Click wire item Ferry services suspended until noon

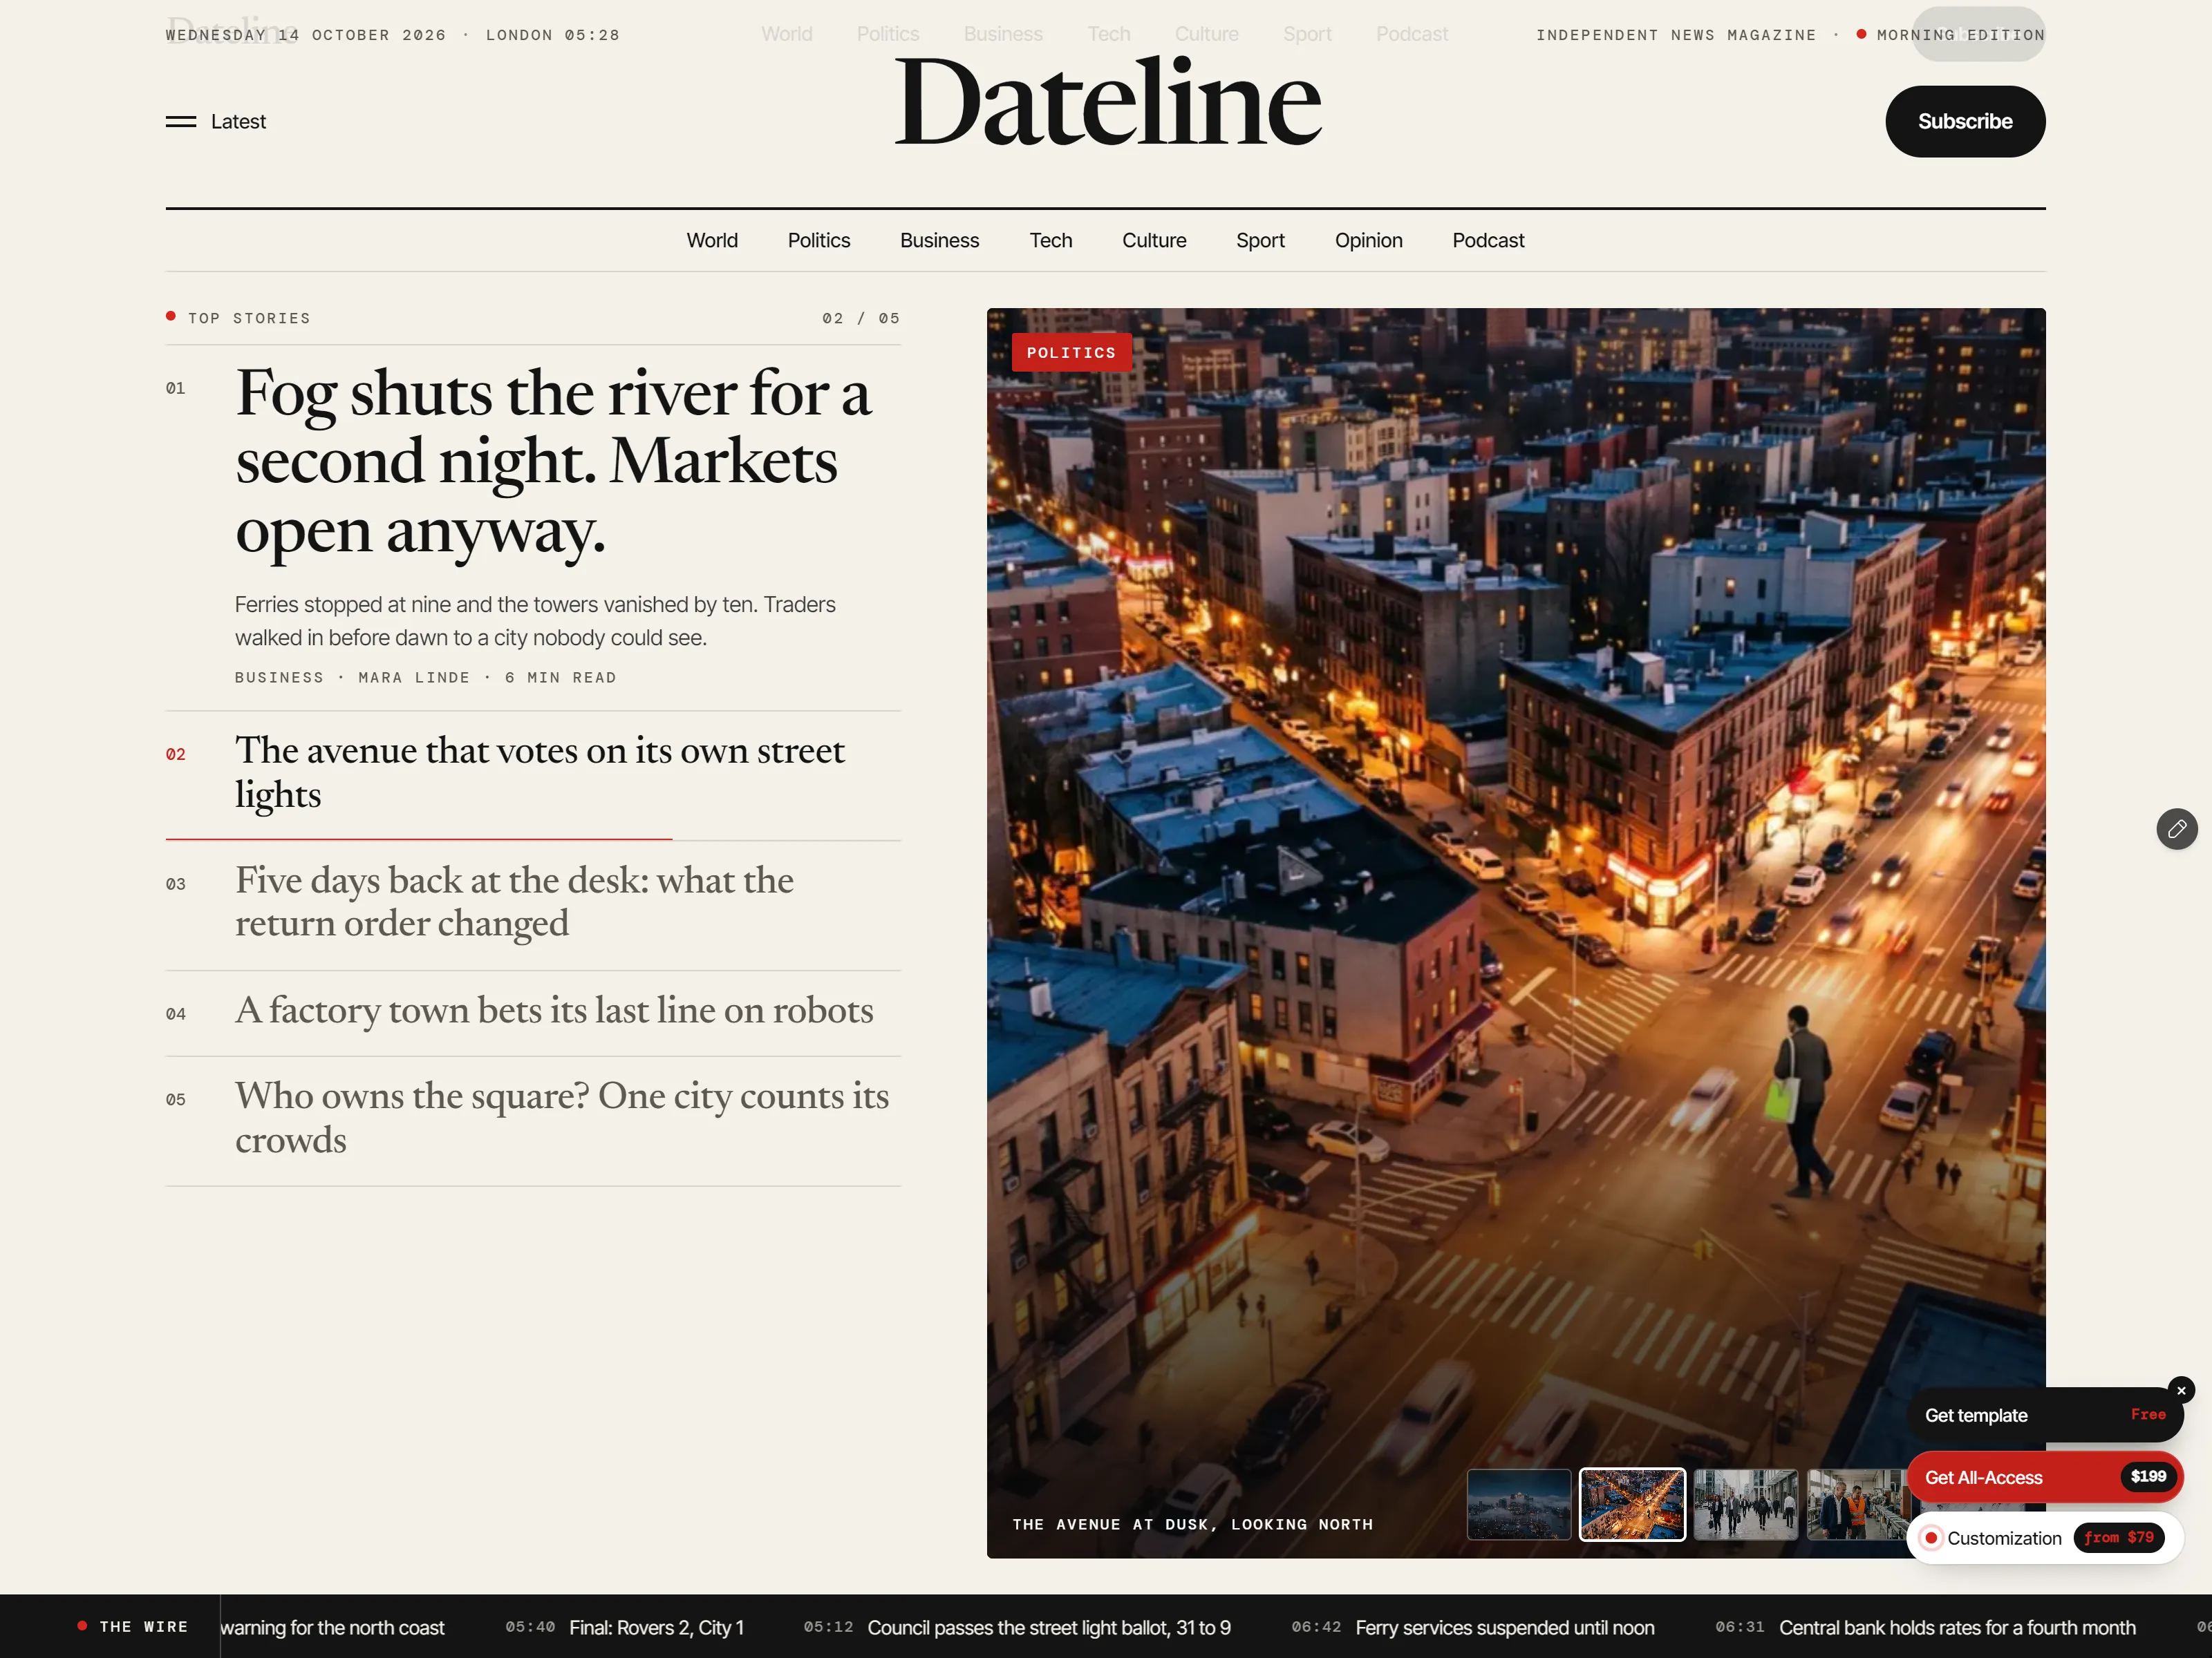1472,1627
